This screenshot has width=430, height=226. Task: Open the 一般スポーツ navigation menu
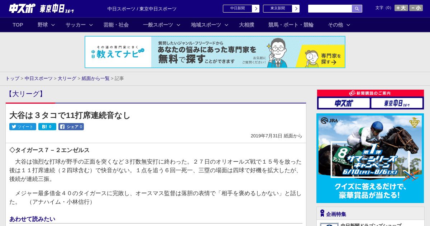158,25
